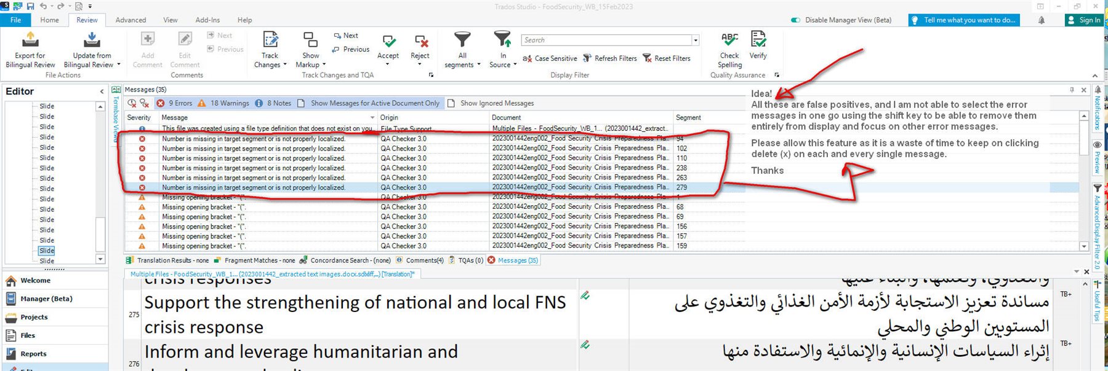
Task: Toggle Show Messages for Active Document Only
Action: 369,103
